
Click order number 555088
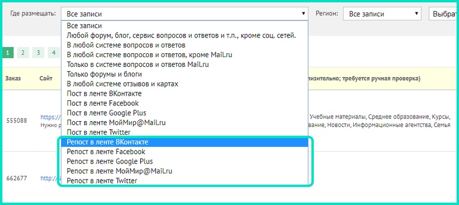[x=16, y=121]
